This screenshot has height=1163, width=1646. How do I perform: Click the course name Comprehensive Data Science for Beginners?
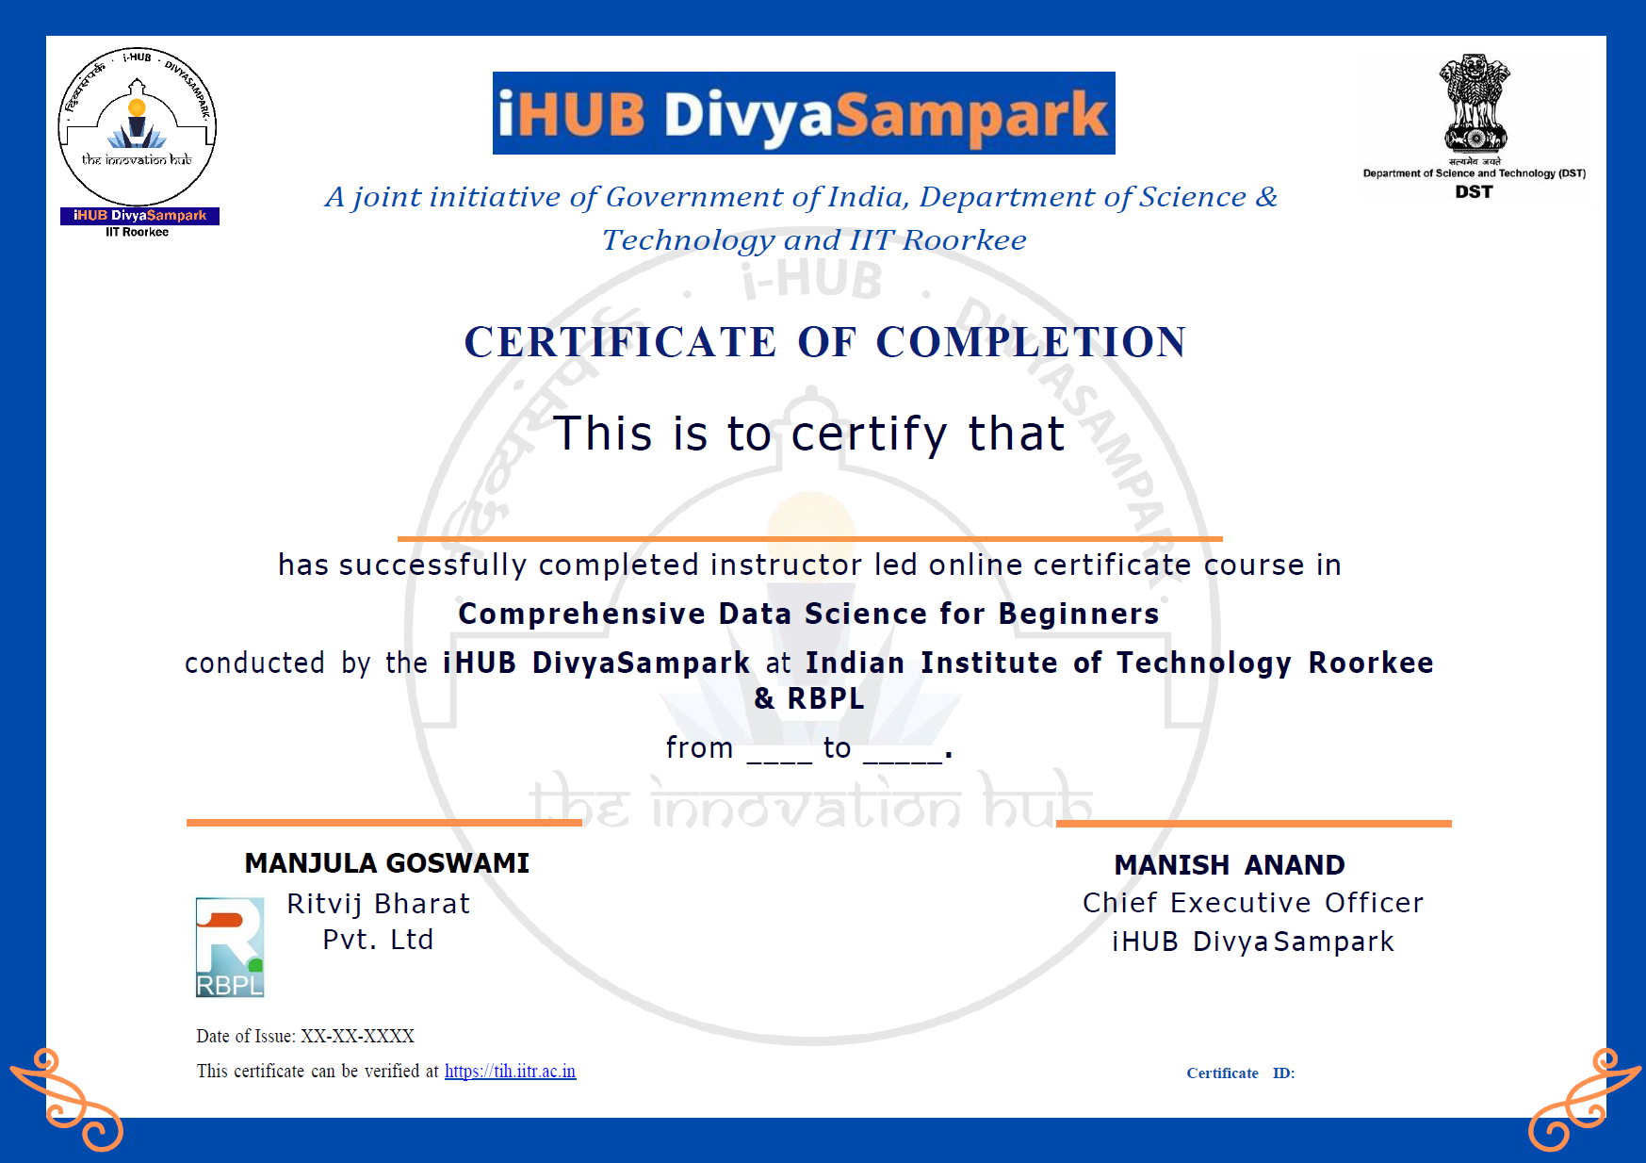808,614
